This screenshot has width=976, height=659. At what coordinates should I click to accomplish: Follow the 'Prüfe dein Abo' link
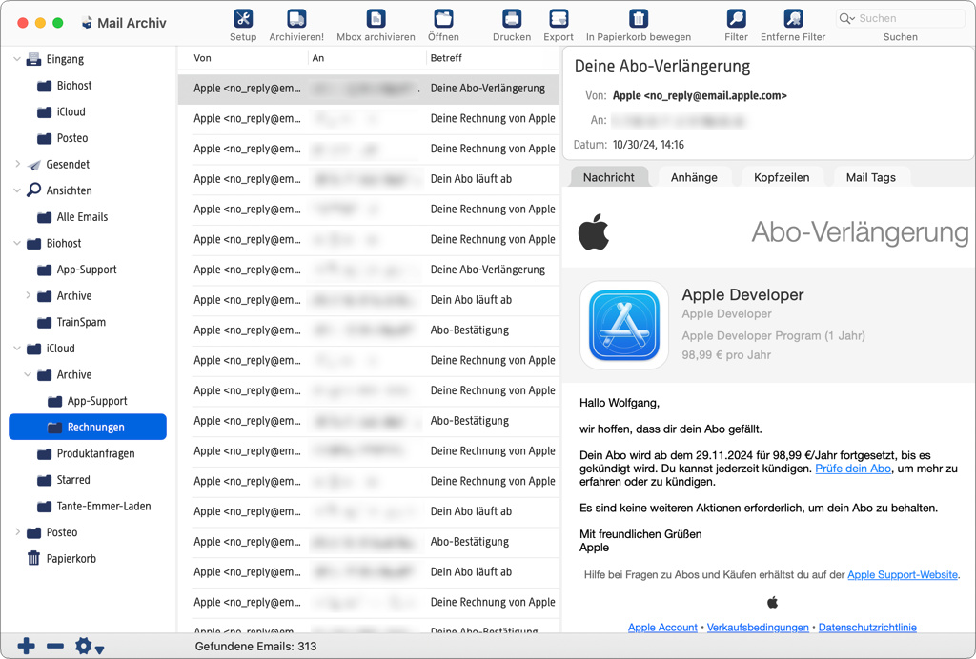tap(853, 469)
